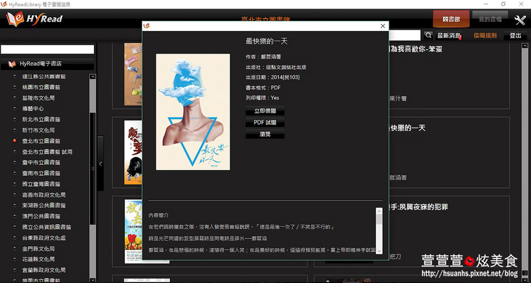Switch to the 我的書櫃 tab
This screenshot has width=531, height=283.
pyautogui.click(x=490, y=19)
